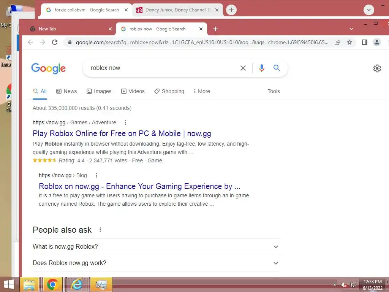Share this page via the share icon
Viewport: 389px width, 292px height.
[337, 43]
